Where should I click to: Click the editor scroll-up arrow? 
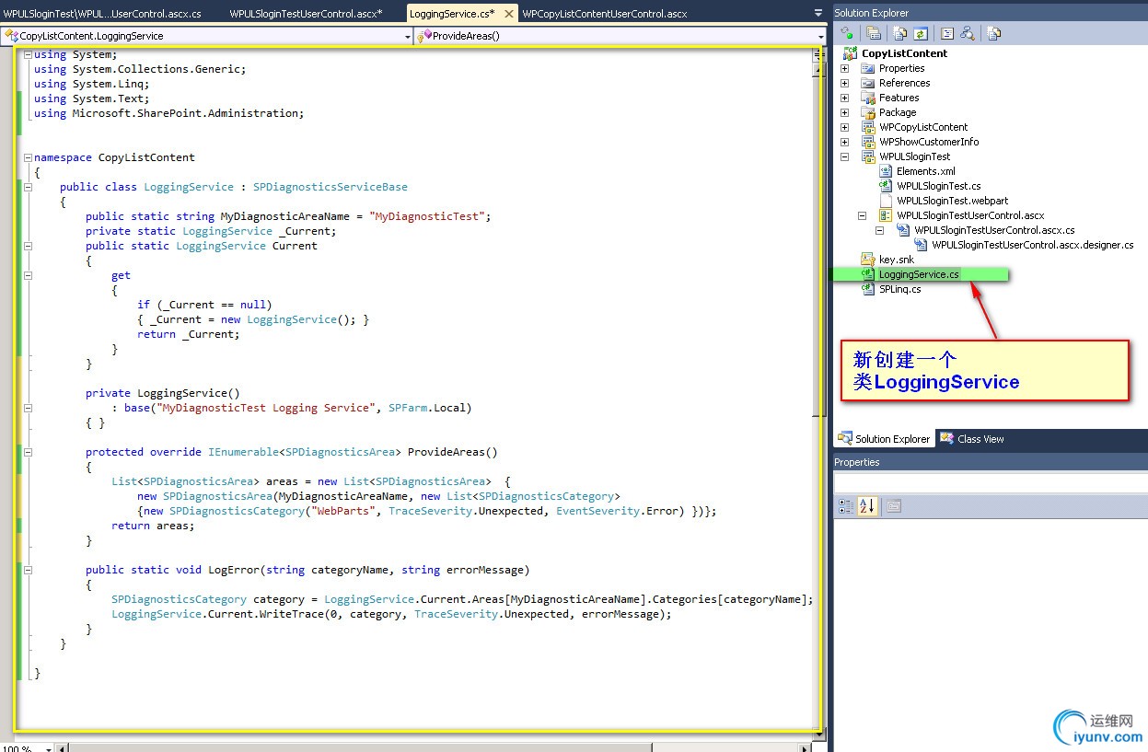click(x=818, y=69)
